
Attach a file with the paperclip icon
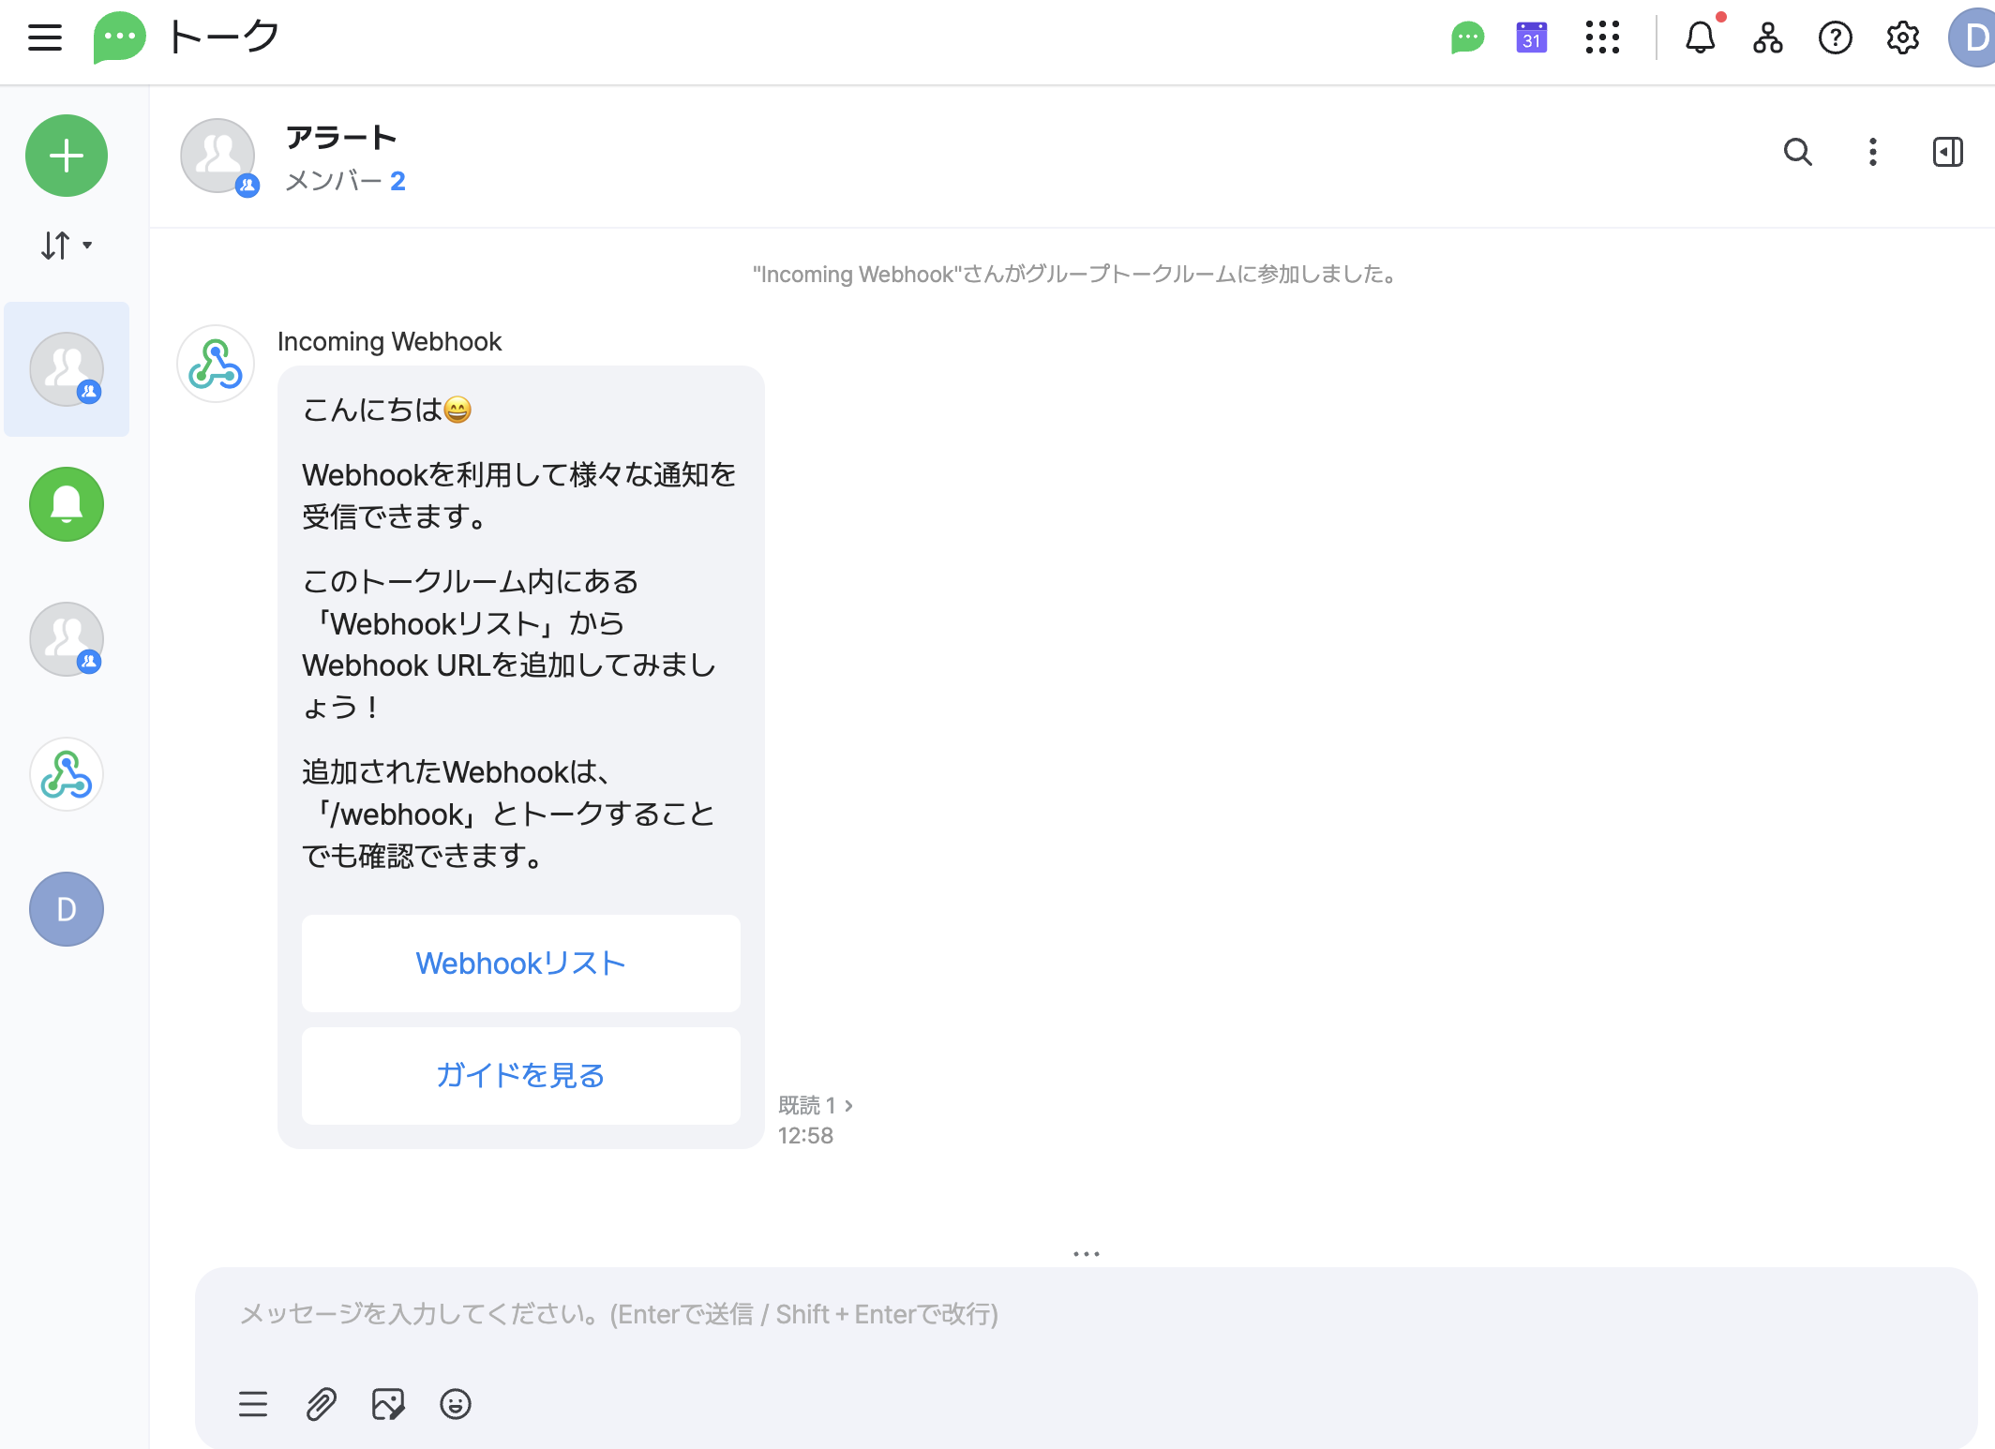(321, 1404)
